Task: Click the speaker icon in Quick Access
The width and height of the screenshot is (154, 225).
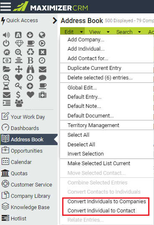Action: 6,35
